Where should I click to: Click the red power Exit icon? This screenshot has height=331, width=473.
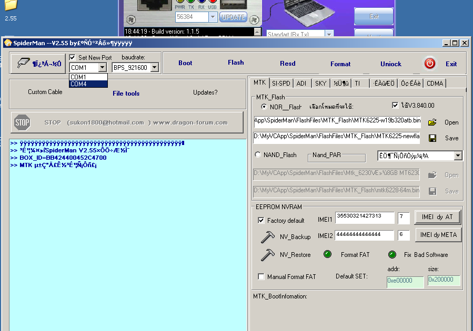(x=429, y=64)
